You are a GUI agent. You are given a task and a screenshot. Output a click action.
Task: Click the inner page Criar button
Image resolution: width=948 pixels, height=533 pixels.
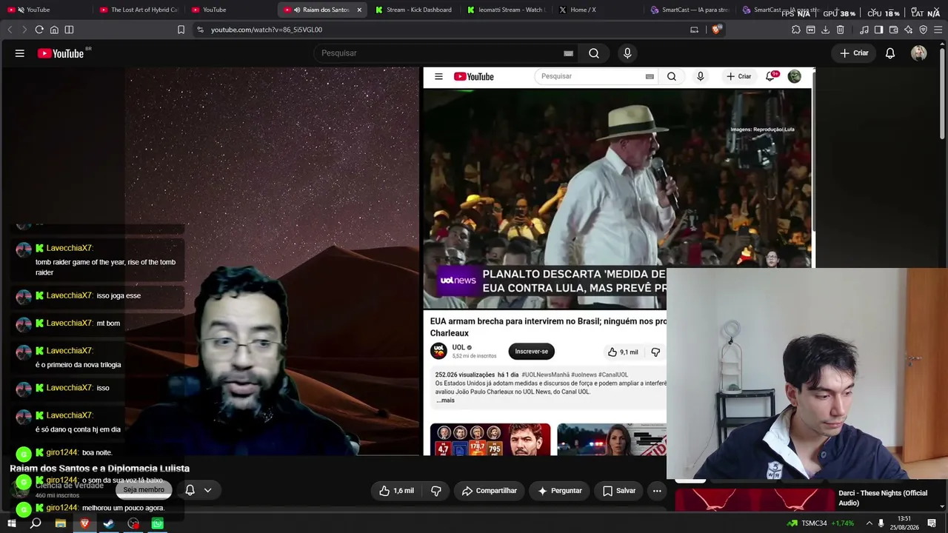point(739,76)
